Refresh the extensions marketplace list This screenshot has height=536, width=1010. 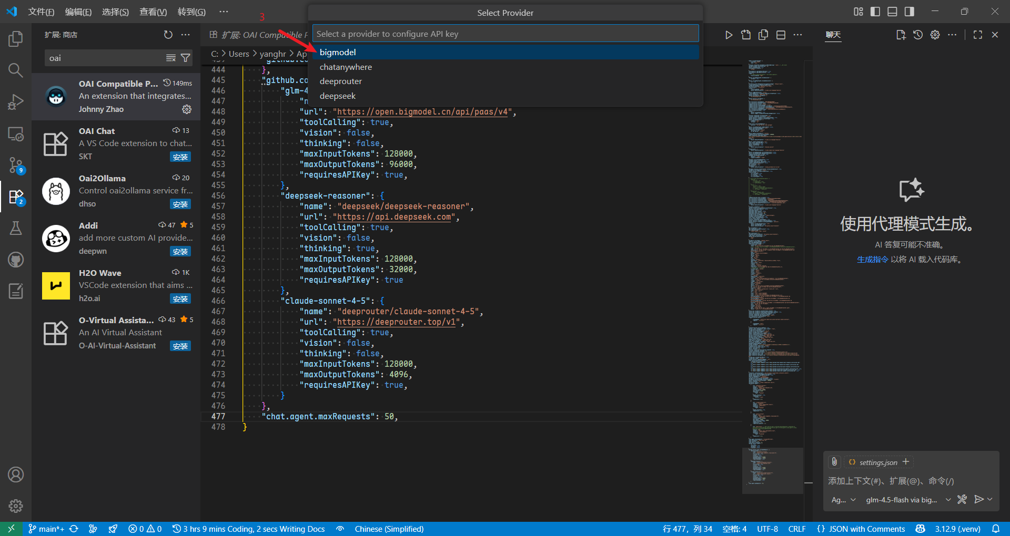(x=168, y=35)
